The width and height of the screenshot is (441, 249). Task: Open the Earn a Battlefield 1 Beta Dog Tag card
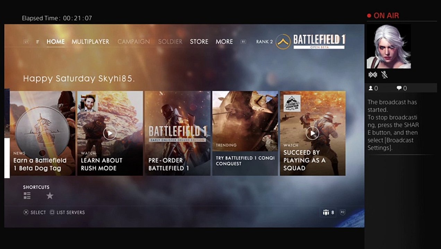click(x=43, y=133)
